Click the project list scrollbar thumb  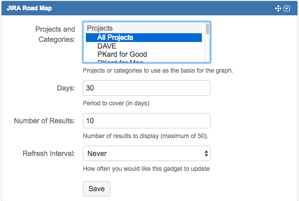point(208,29)
